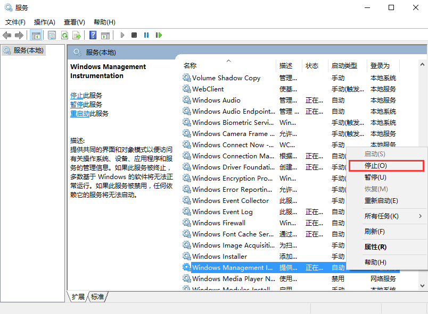
Task: Open the 查看(V) menu
Action: pos(74,22)
